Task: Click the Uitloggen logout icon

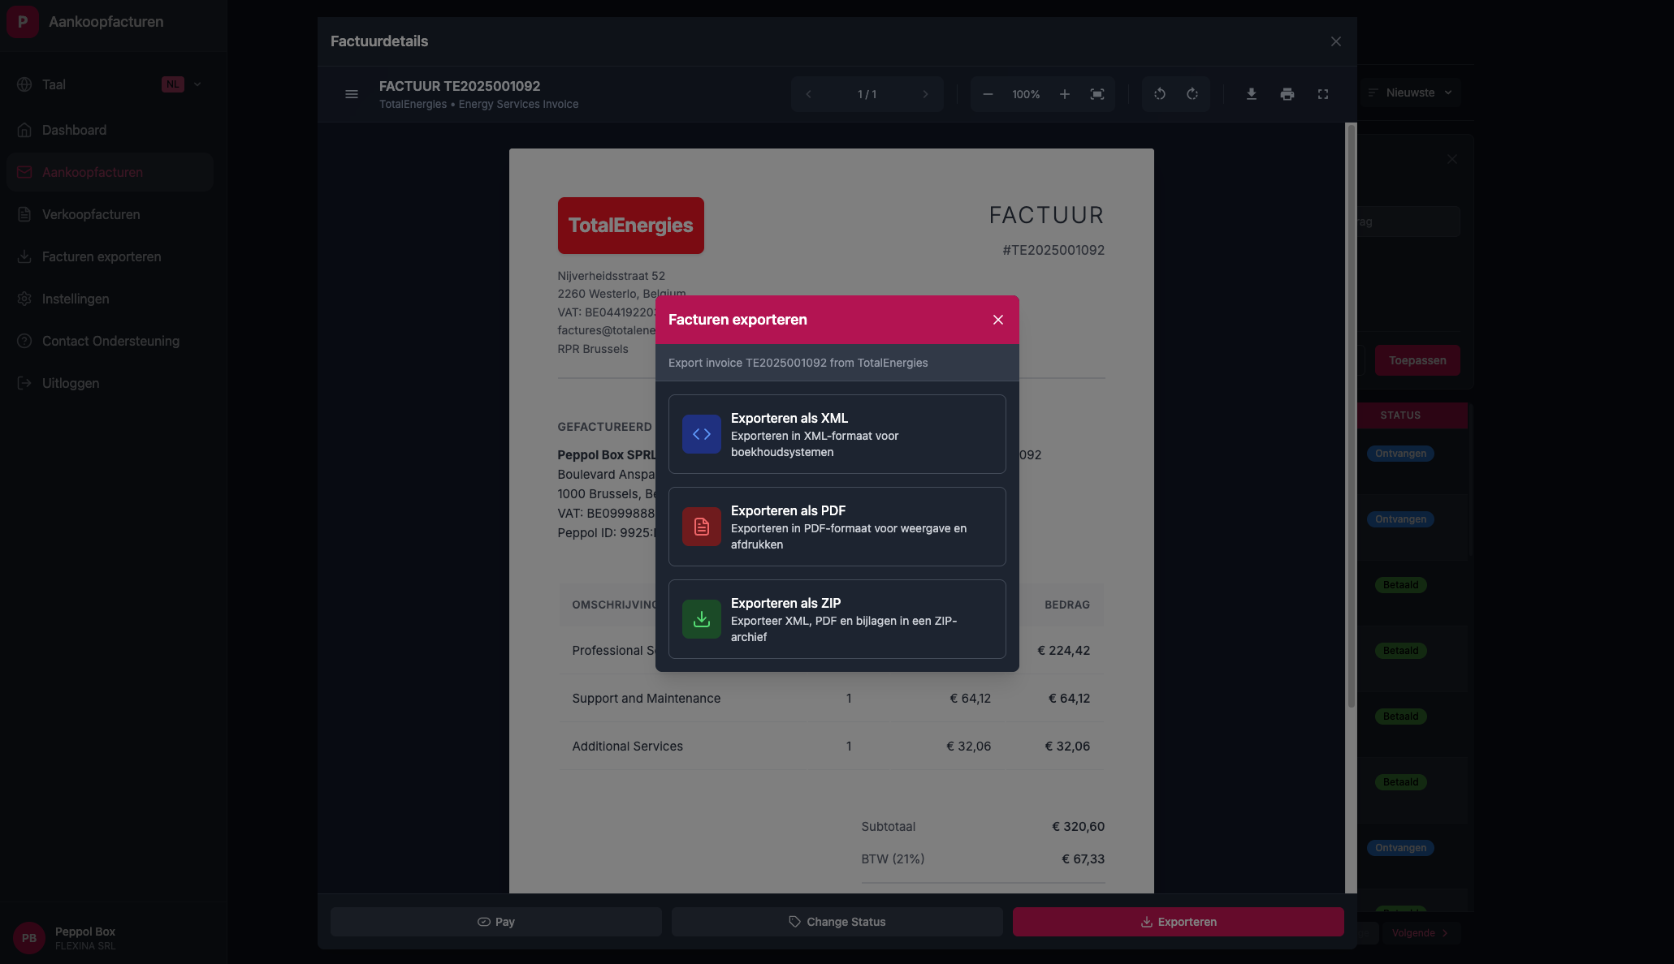Action: [24, 383]
